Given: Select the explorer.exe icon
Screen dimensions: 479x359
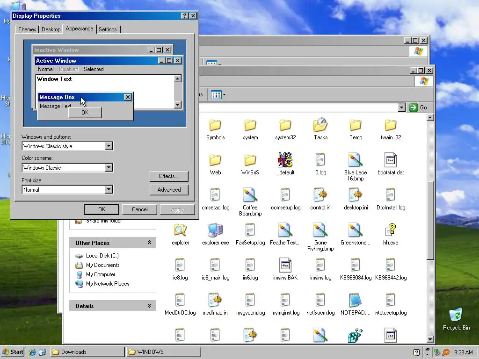Looking at the screenshot, I should pos(215,230).
